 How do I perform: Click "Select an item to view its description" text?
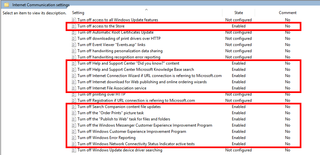[x=35, y=13]
